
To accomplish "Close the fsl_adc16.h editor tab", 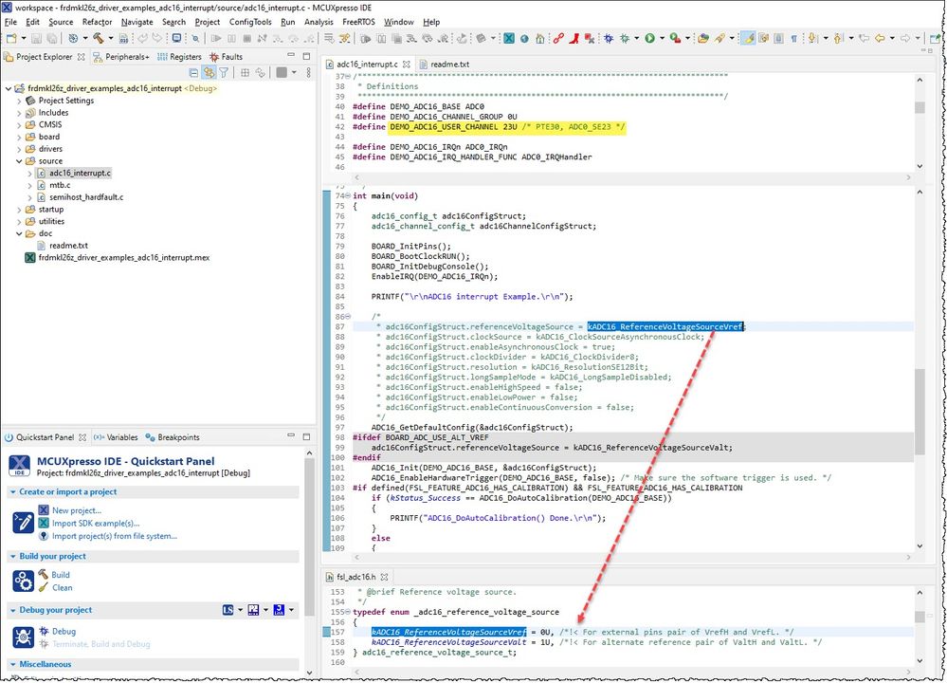I will click(384, 577).
